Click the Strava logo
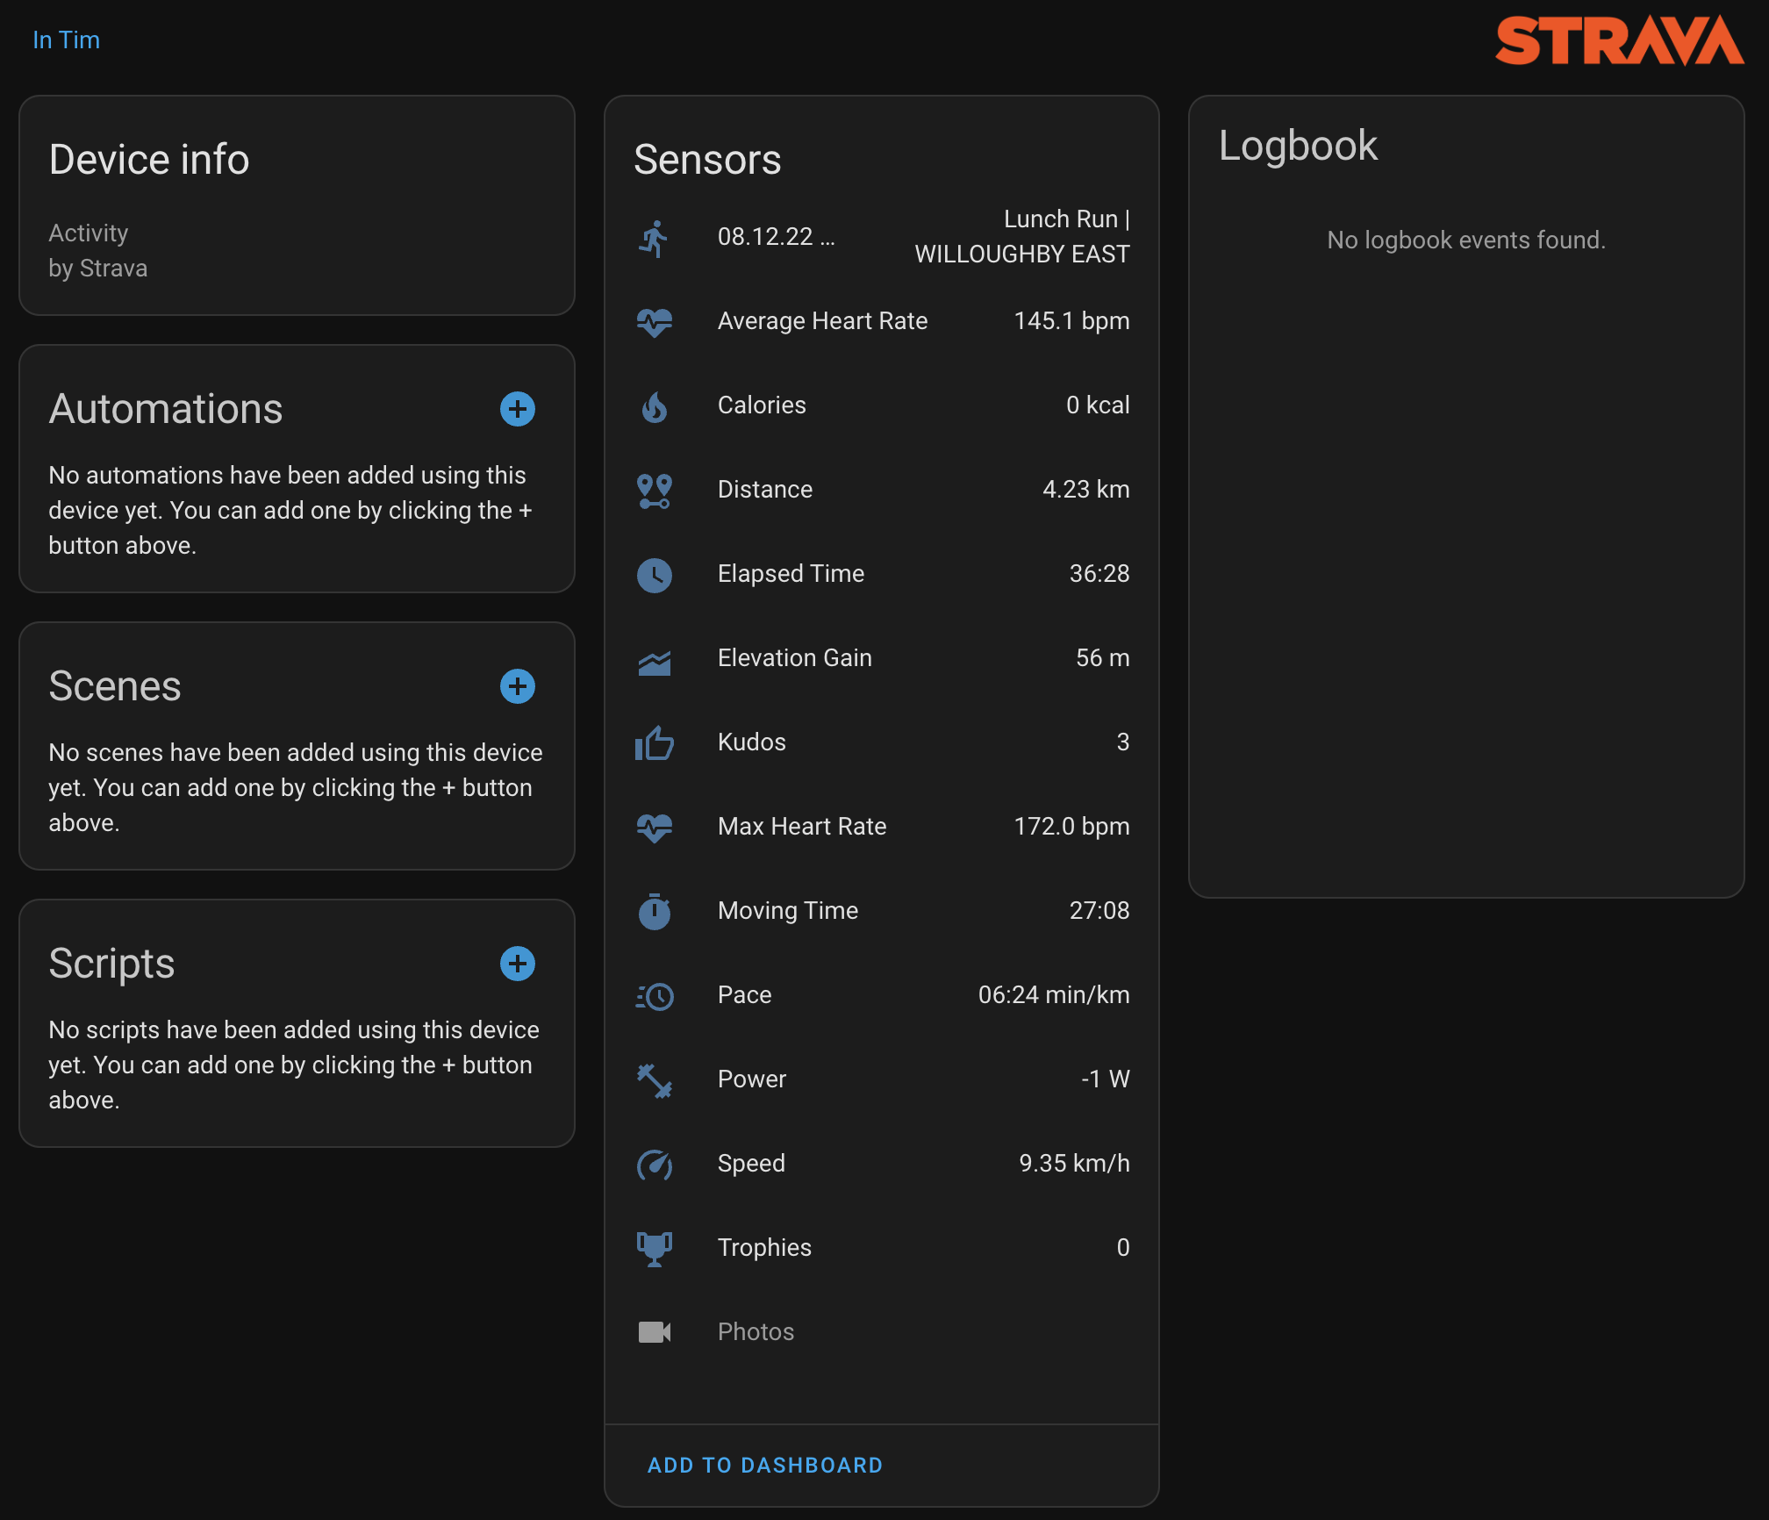This screenshot has width=1769, height=1520. pos(1619,40)
